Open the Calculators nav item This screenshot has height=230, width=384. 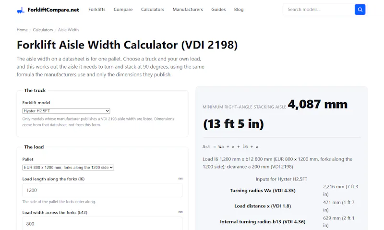pyautogui.click(x=152, y=10)
